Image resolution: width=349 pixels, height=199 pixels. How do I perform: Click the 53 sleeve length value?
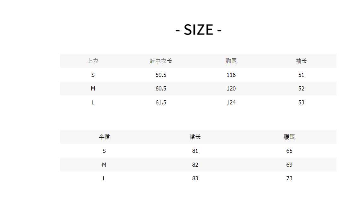(301, 103)
